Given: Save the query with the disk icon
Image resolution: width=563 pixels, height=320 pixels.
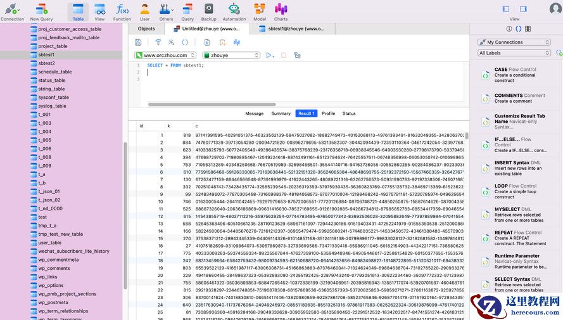Looking at the screenshot, I should point(138,42).
